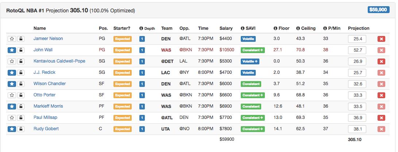The height and width of the screenshot is (152, 398).
Task: Lock Kentavious Caldwell-Pope in lineup
Action: point(21,61)
